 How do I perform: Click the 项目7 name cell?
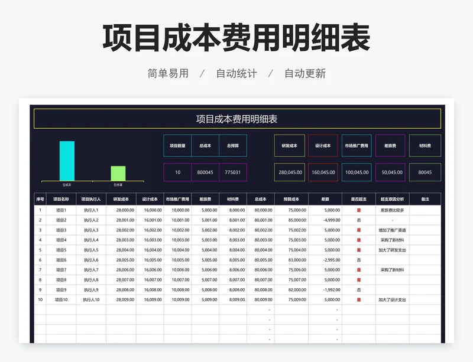pos(61,270)
